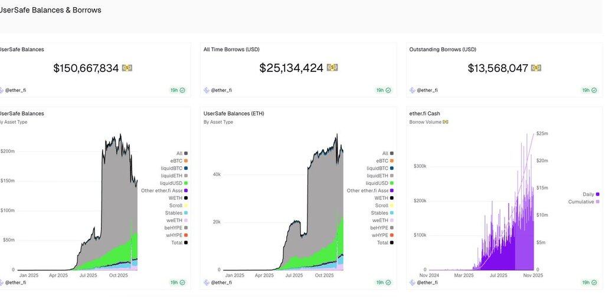Click the orange eBTC swatch in UserSafe Balances (ETH) legend
Screen dimensions: 609x297
click(x=392, y=161)
